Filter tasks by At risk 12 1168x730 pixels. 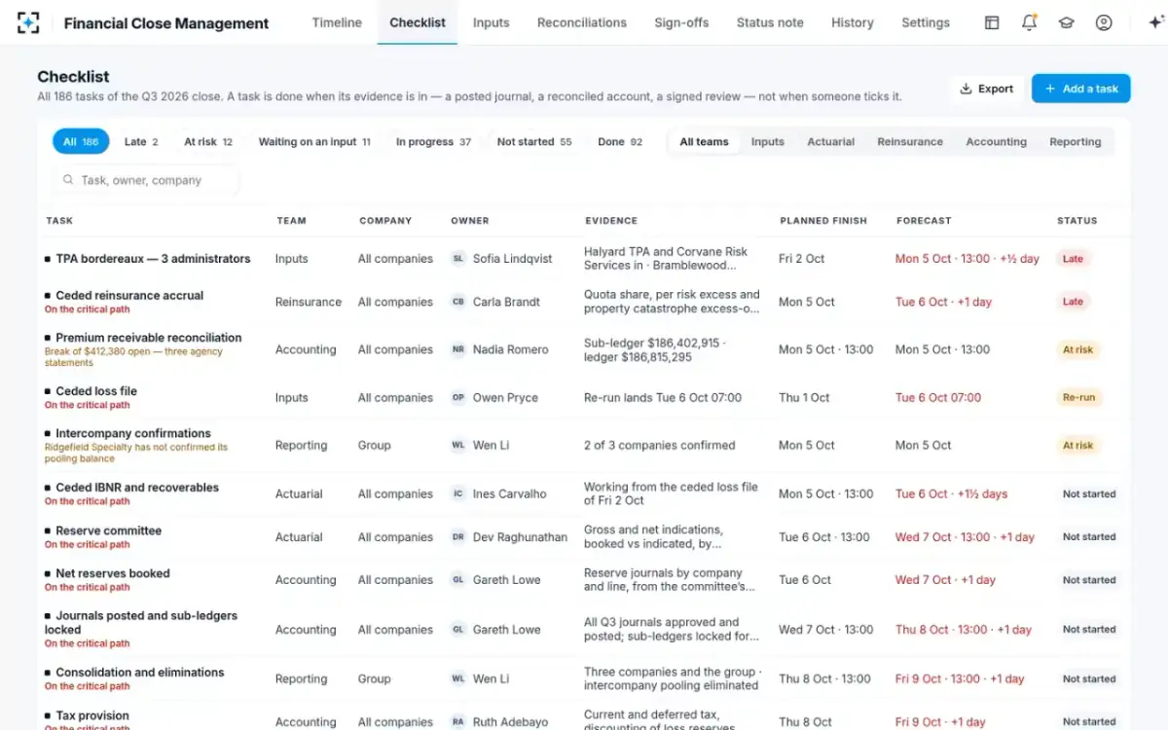click(208, 141)
